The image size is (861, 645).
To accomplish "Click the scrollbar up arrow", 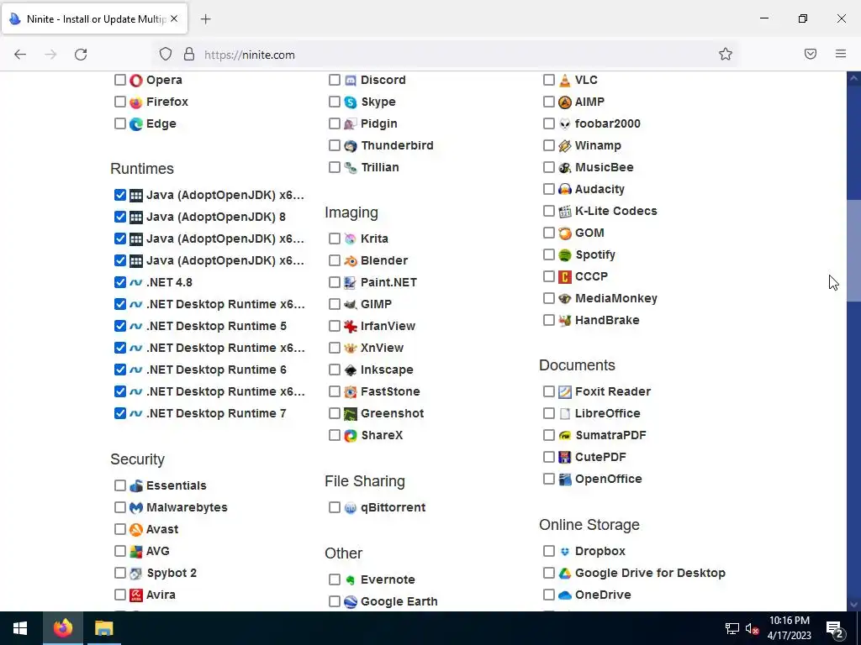I will tap(853, 78).
